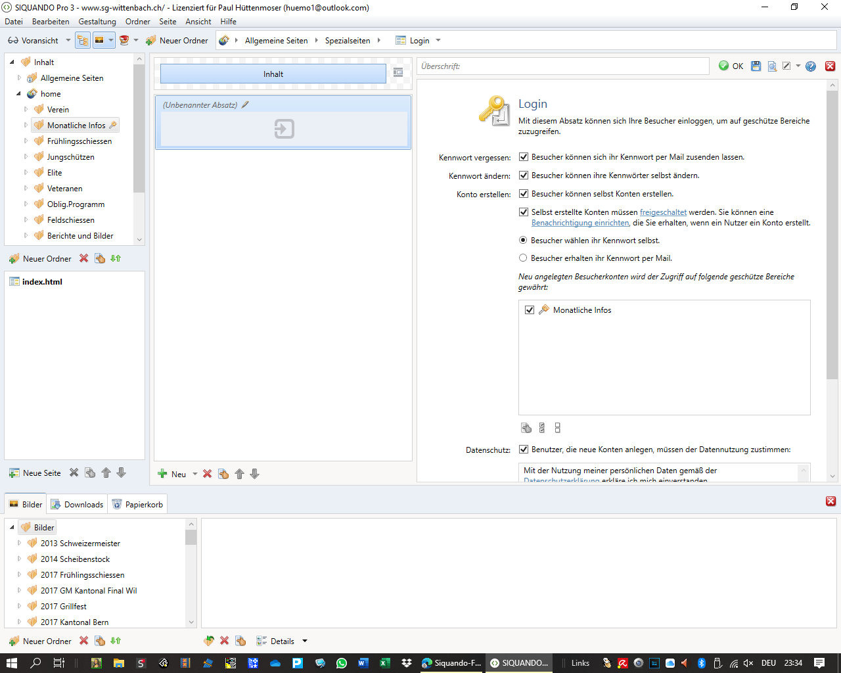Expand the 2013 Schweizermeister image folder

18,544
